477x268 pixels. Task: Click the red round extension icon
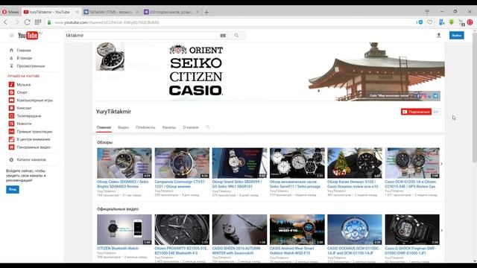point(470,22)
